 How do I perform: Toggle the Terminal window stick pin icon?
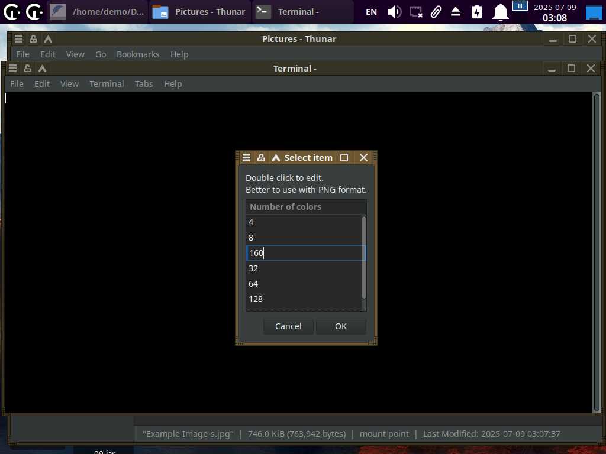coord(27,69)
